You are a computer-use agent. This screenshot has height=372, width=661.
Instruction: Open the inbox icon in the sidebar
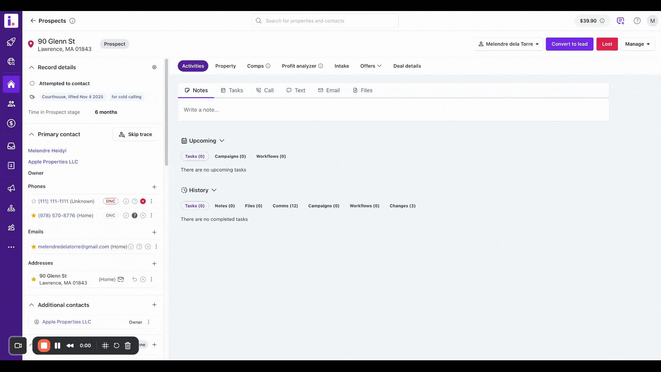point(11,146)
